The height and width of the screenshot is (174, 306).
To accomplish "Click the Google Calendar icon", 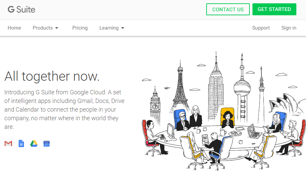I will [x=47, y=143].
